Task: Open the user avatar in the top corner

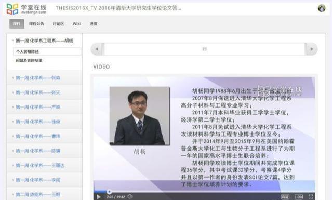Action: [x=322, y=8]
